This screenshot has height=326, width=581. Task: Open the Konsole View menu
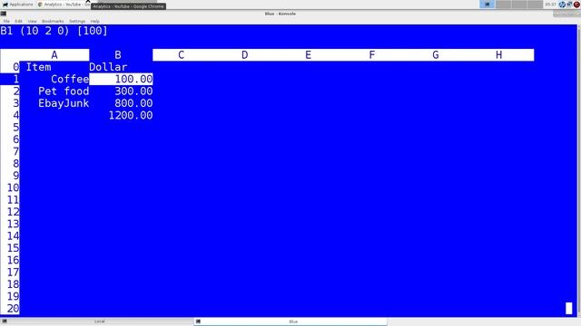point(33,22)
